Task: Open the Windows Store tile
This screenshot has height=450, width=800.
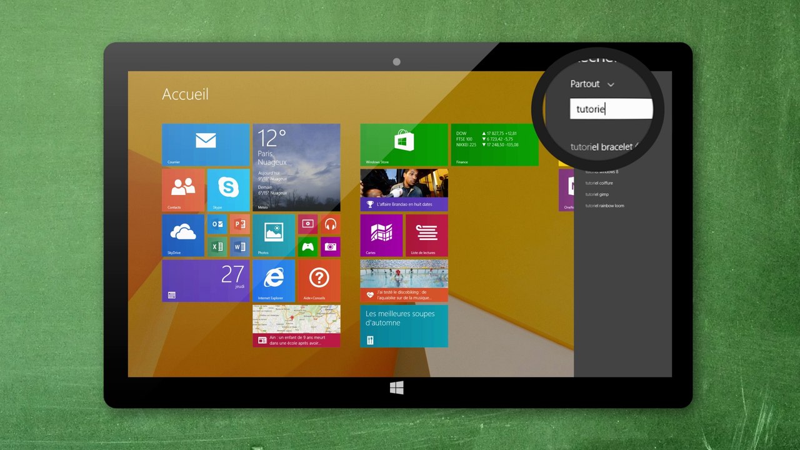Action: tap(404, 144)
